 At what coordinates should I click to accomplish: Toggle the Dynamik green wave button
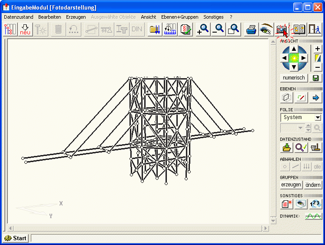pyautogui.click(x=313, y=216)
